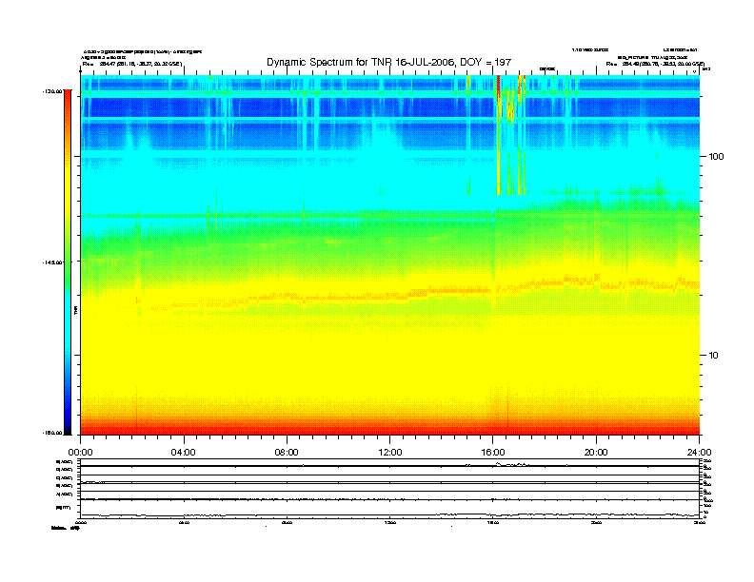Click the 08:00 time axis label
This screenshot has width=754, height=582.
click(287, 453)
